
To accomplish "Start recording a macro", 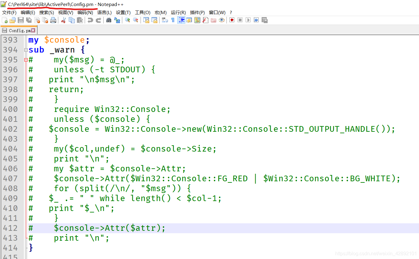I will click(x=232, y=20).
